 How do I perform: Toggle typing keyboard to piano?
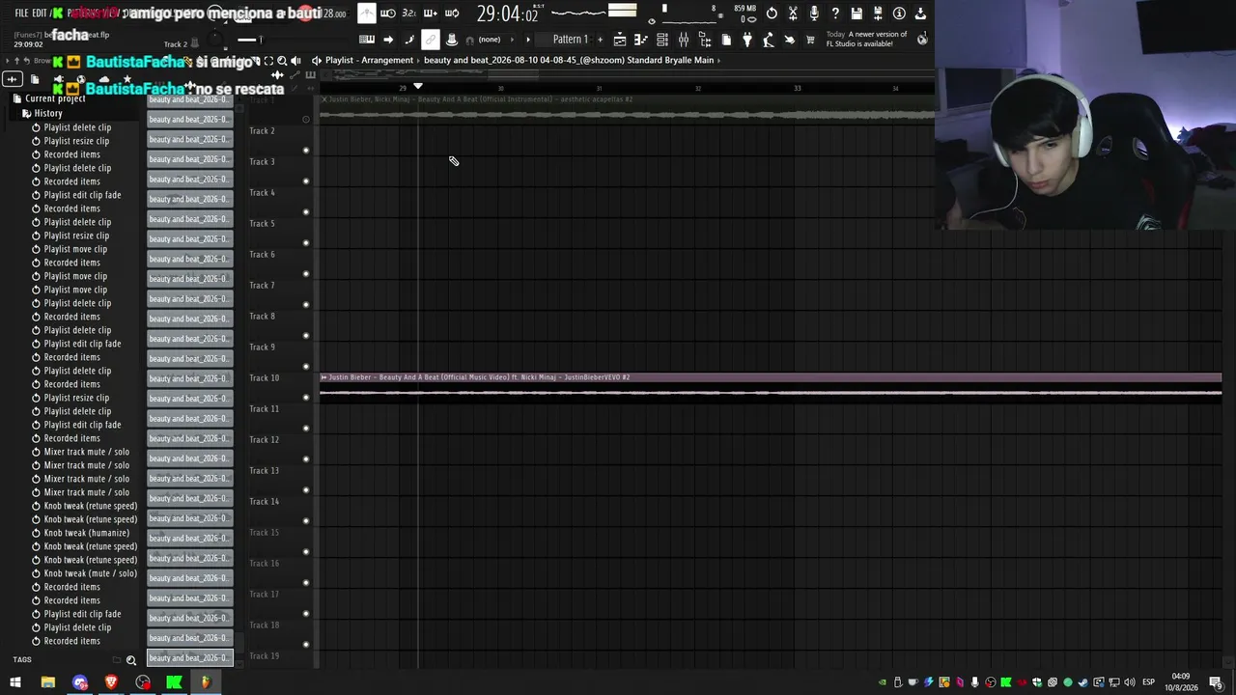tap(367, 40)
